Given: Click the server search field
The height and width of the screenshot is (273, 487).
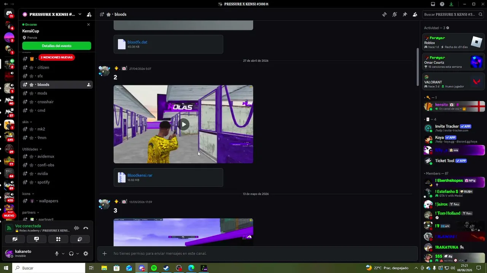Looking at the screenshot, I should [x=453, y=14].
